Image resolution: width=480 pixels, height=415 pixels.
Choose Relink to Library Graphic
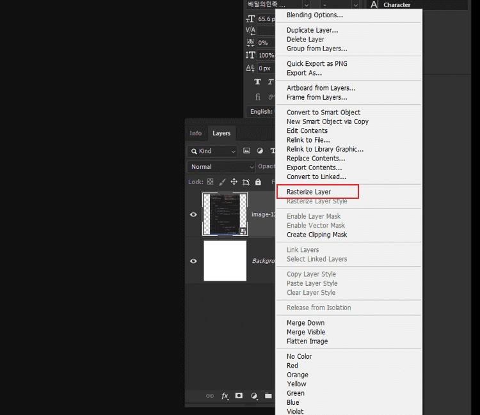[x=349, y=149]
